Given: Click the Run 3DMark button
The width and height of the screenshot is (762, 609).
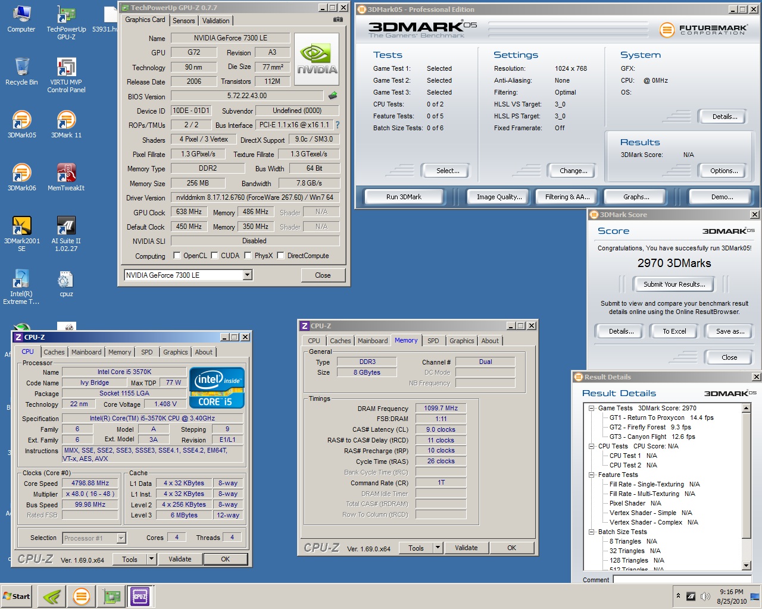Looking at the screenshot, I should [404, 197].
